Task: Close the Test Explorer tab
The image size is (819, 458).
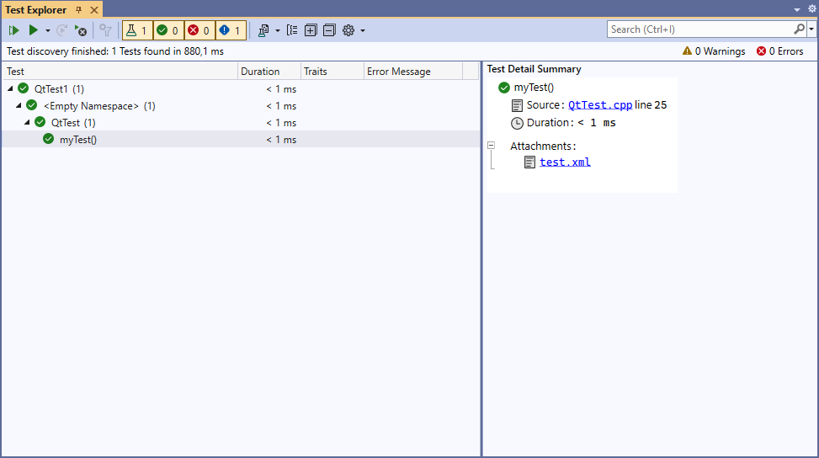Action: click(94, 10)
